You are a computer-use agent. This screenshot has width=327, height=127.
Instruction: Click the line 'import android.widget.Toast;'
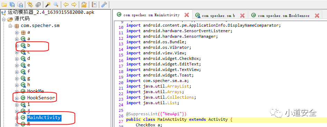click(160, 75)
